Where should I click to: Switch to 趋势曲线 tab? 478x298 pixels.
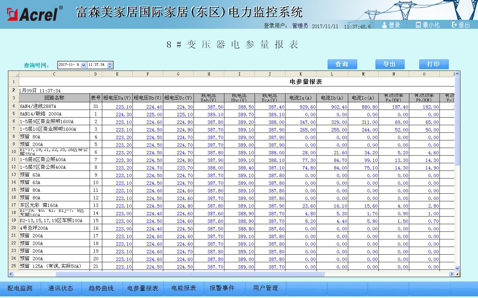click(101, 288)
